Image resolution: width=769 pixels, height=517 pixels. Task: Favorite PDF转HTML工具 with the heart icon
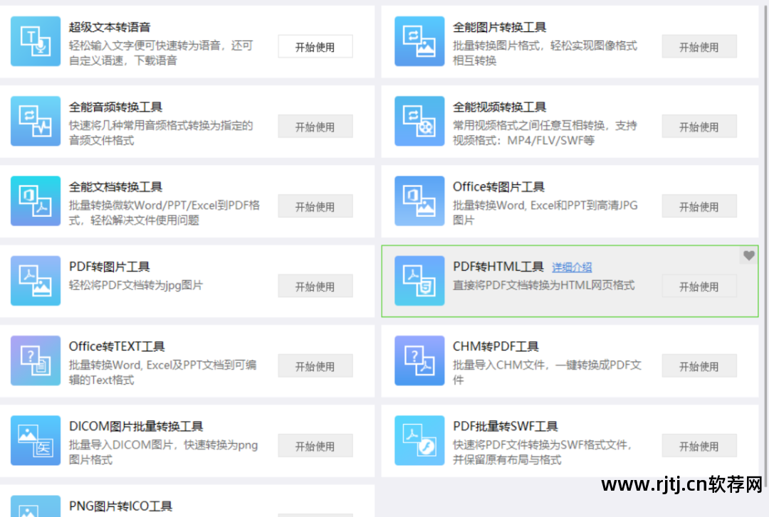(x=748, y=255)
